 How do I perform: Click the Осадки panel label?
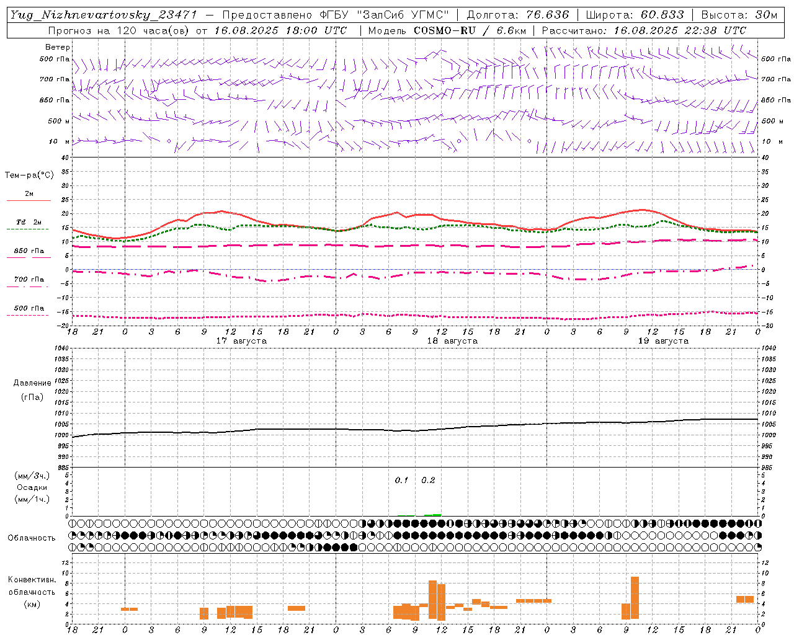(x=32, y=487)
